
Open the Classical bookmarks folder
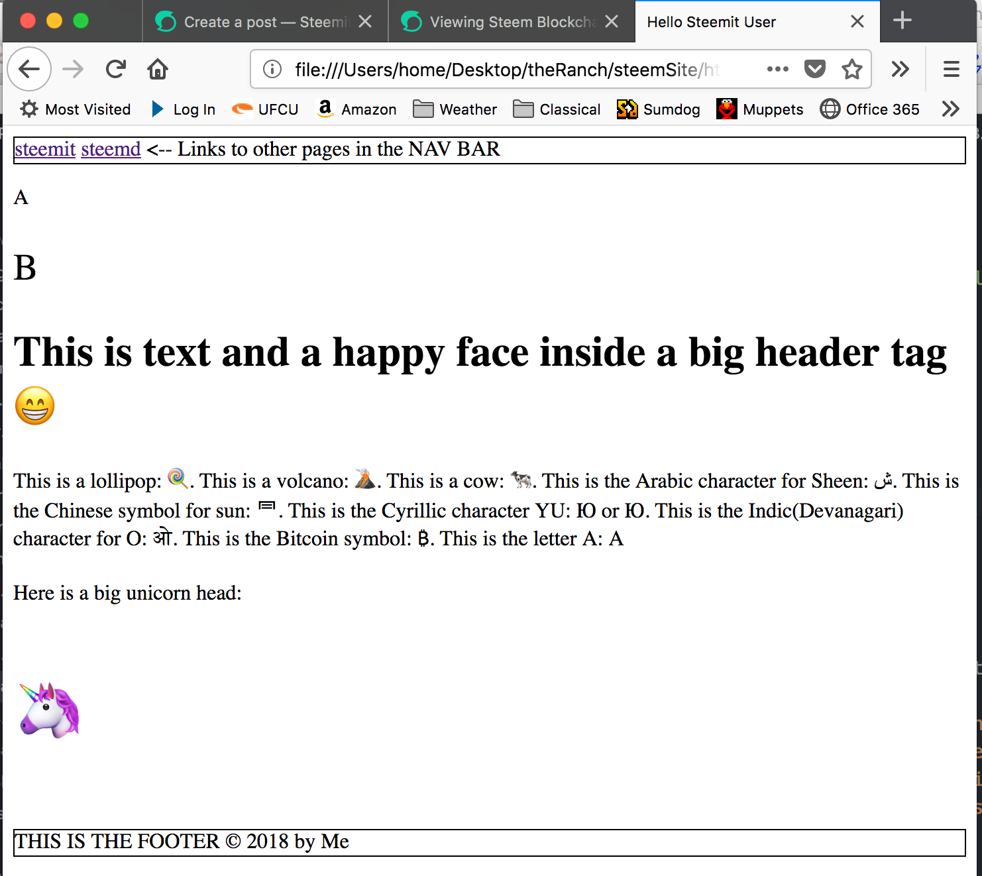557,109
